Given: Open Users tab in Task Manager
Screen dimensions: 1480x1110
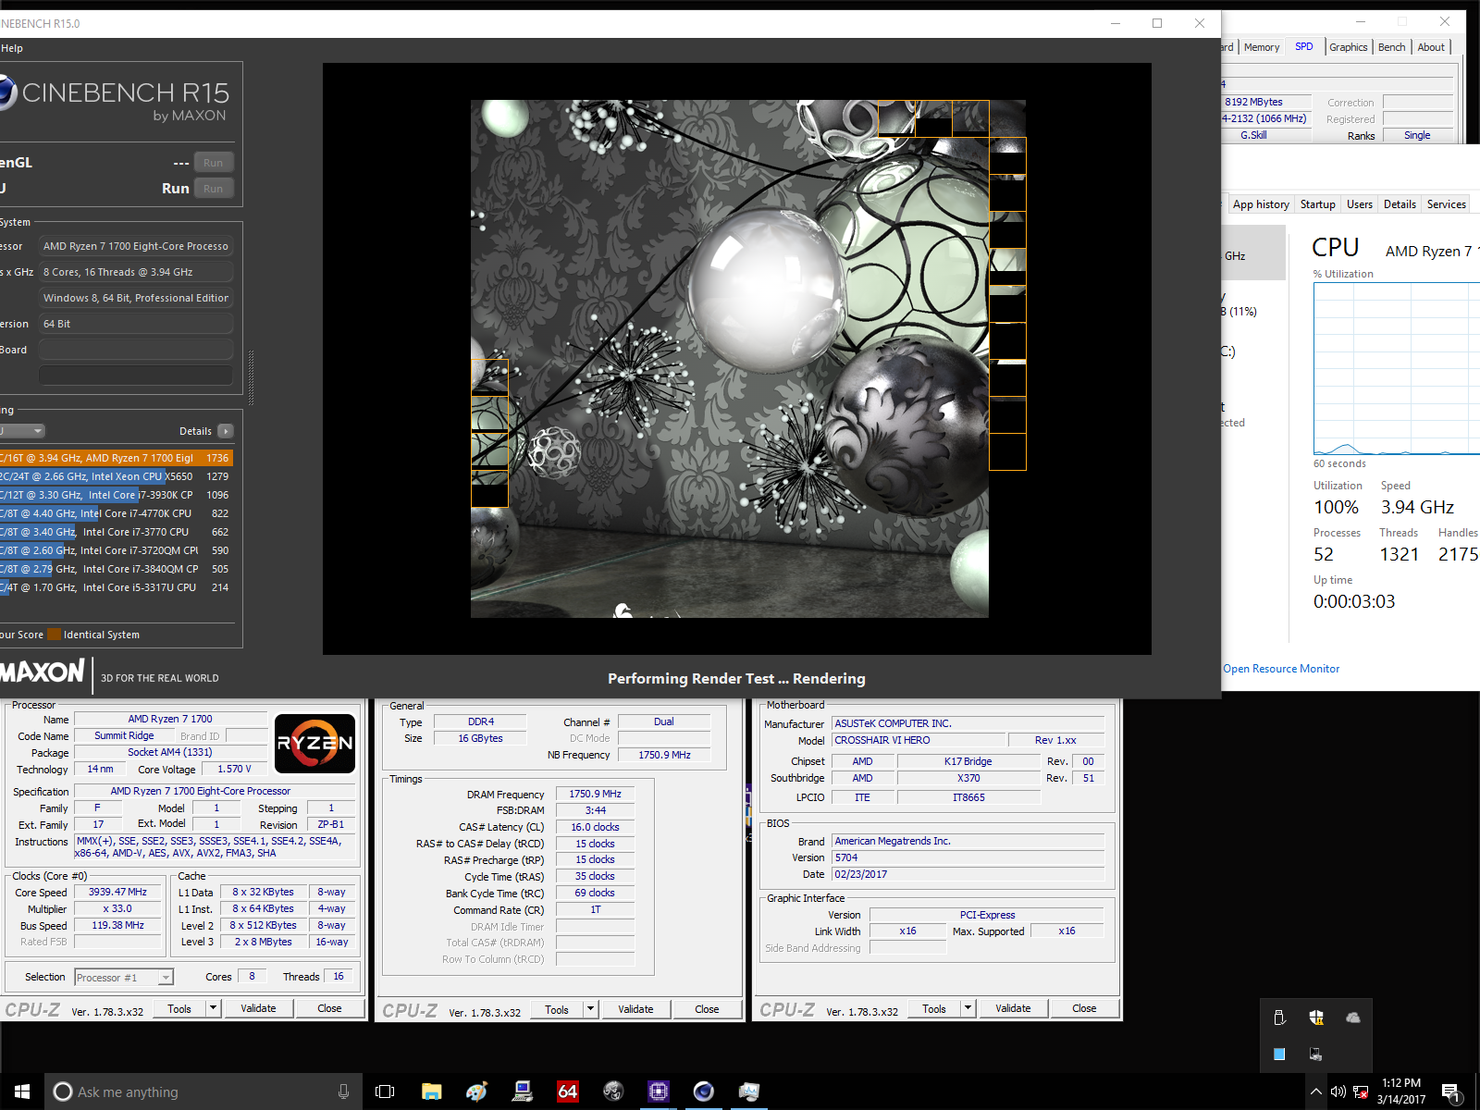Looking at the screenshot, I should 1360,204.
